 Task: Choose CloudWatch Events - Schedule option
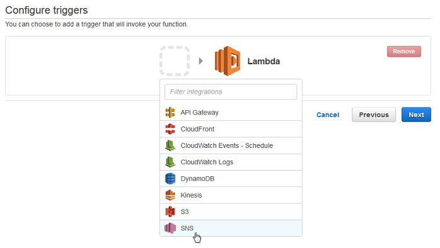click(x=231, y=145)
